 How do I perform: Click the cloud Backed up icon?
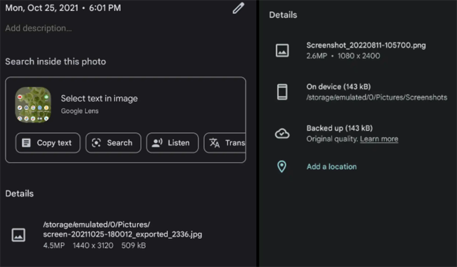282,133
